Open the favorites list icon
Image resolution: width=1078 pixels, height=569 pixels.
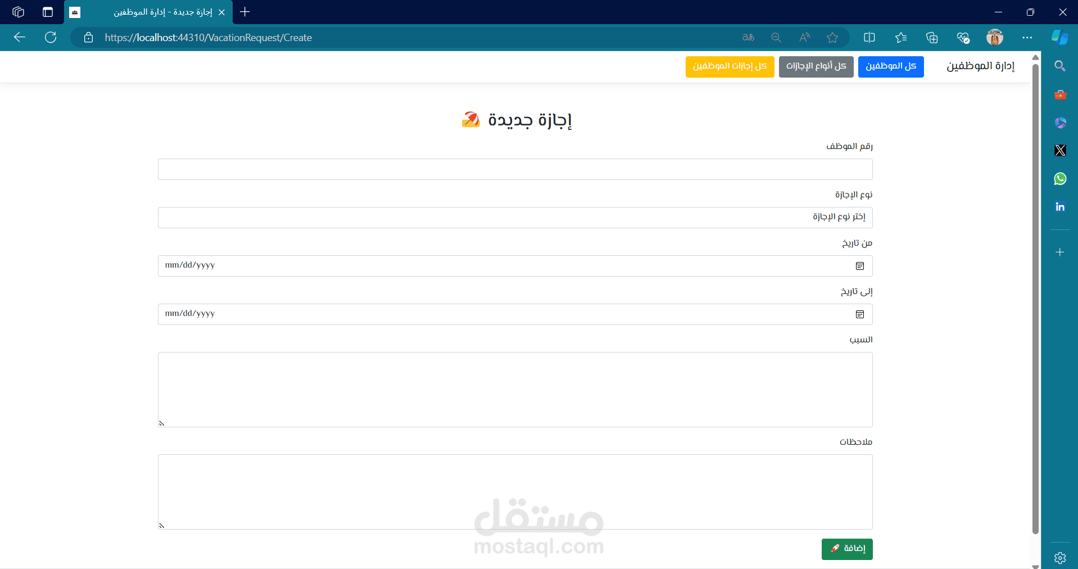pos(901,38)
